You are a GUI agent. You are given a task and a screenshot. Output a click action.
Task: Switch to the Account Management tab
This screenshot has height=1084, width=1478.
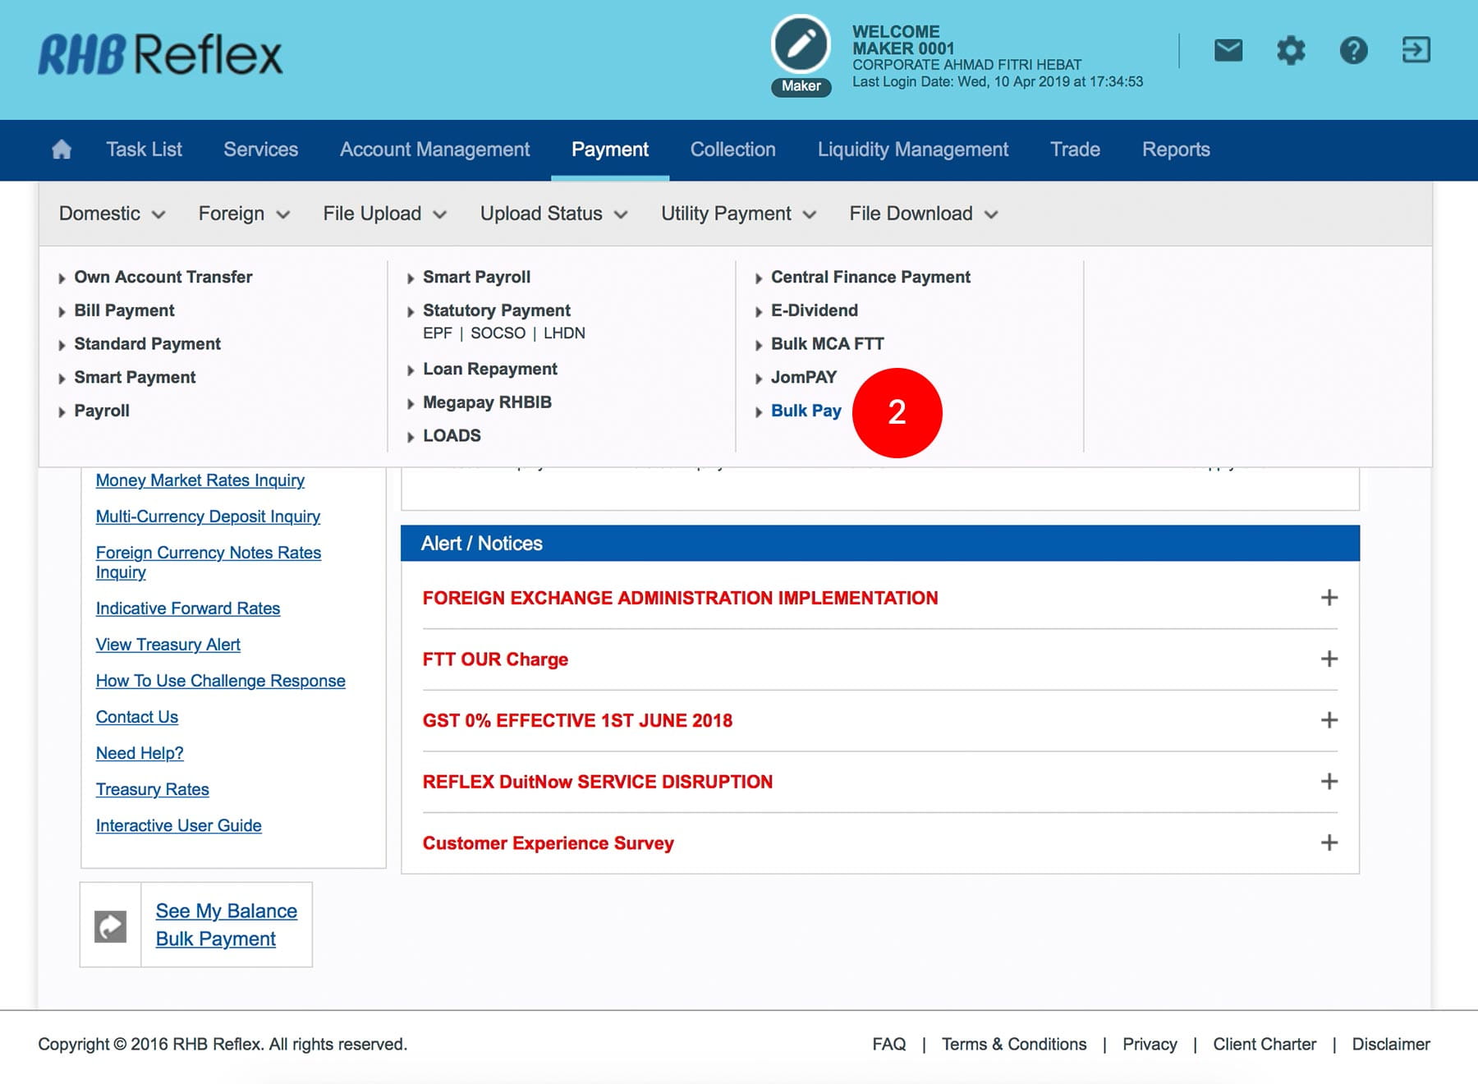pyautogui.click(x=434, y=149)
